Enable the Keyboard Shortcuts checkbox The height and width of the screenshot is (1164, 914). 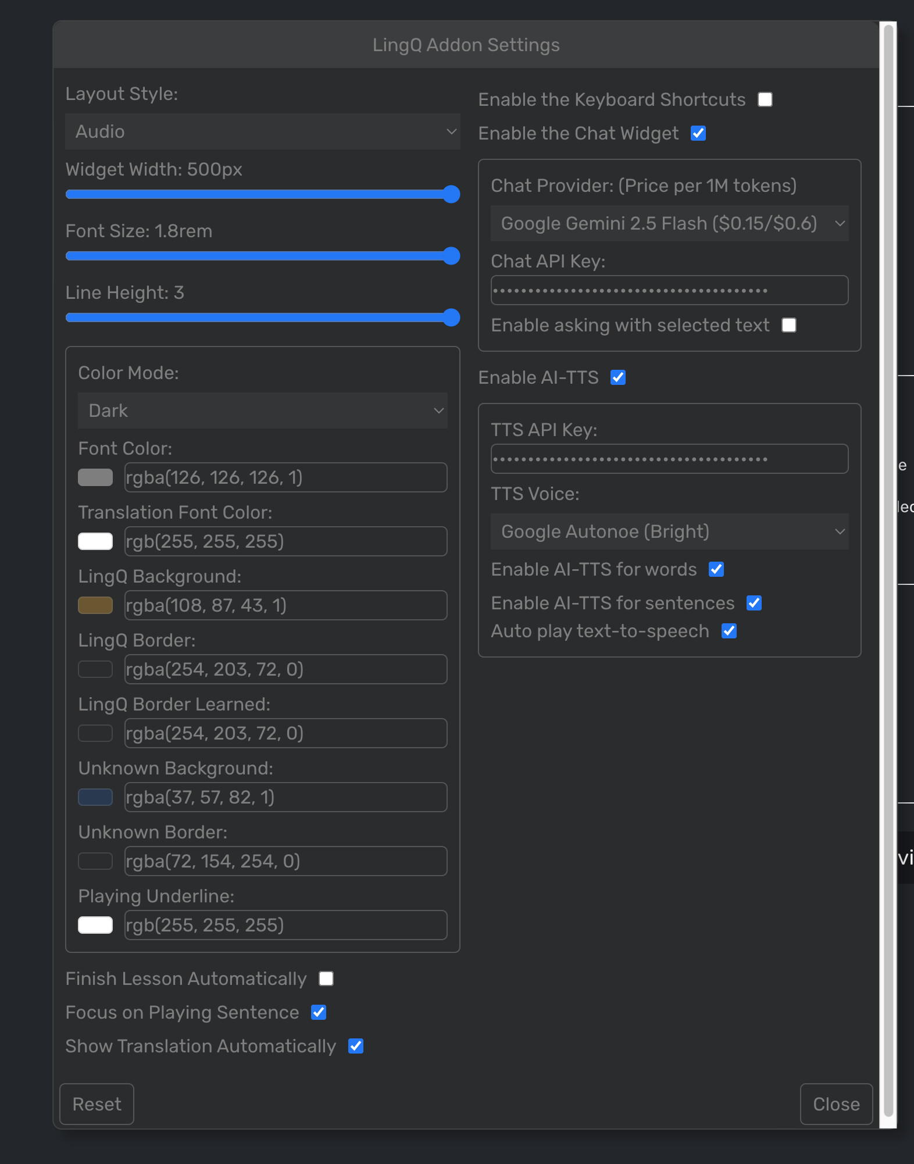tap(765, 99)
